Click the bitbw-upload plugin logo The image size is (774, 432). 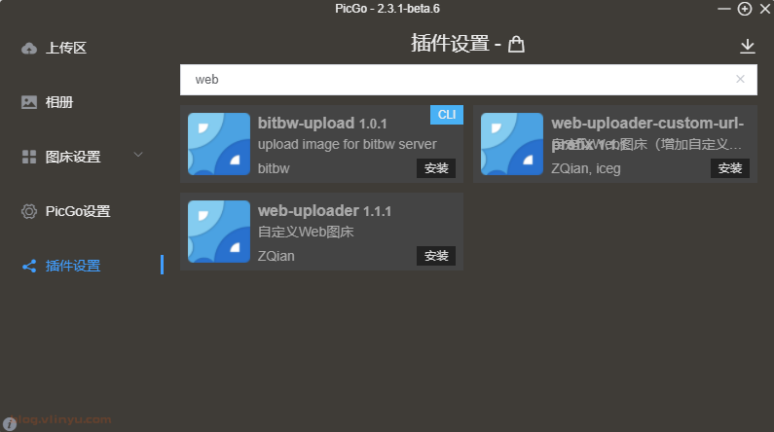point(219,144)
